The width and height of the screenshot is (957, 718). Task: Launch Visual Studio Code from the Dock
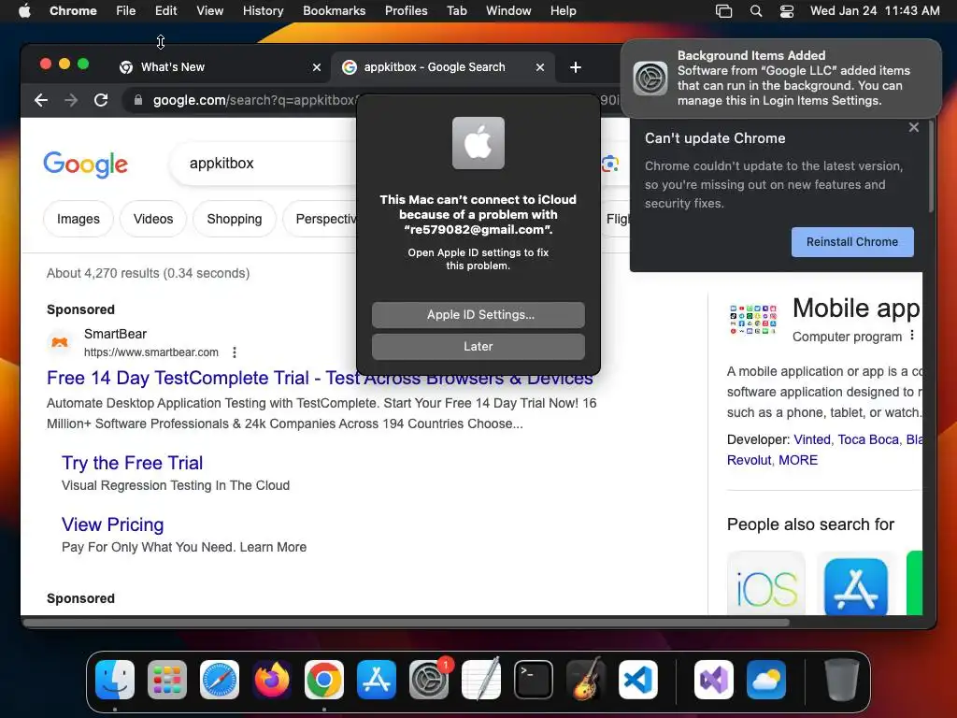tap(637, 680)
